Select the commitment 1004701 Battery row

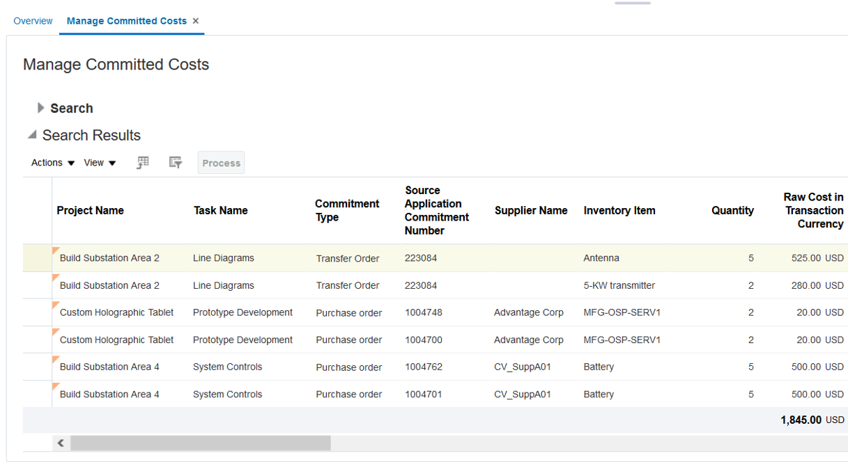37,394
